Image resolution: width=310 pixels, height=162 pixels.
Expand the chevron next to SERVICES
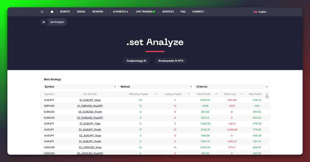(x=177, y=12)
